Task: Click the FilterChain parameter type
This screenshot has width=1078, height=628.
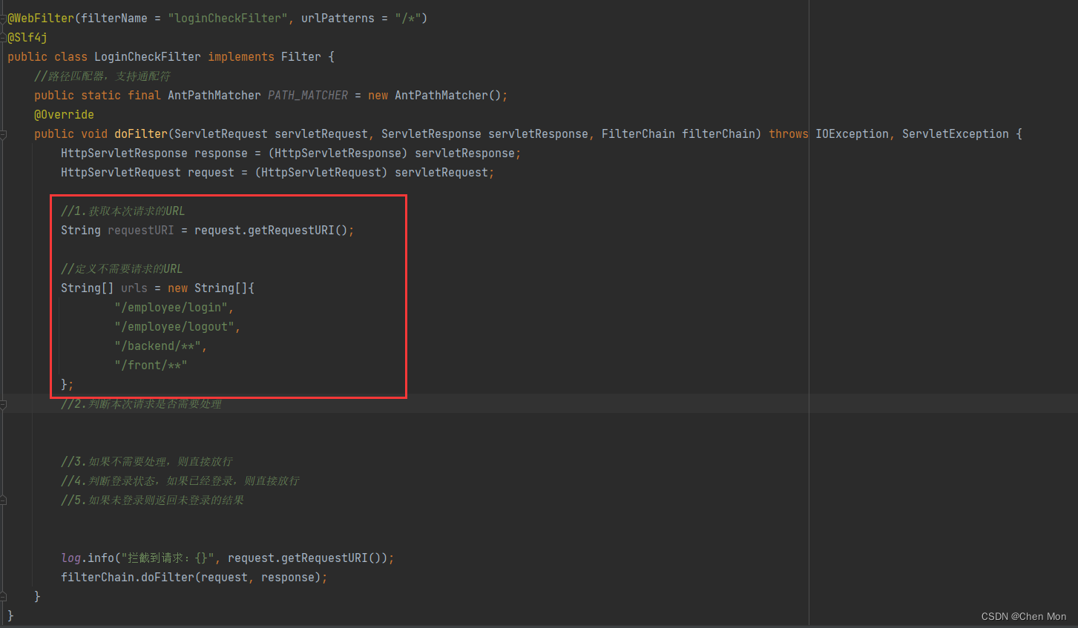Action: click(x=638, y=133)
